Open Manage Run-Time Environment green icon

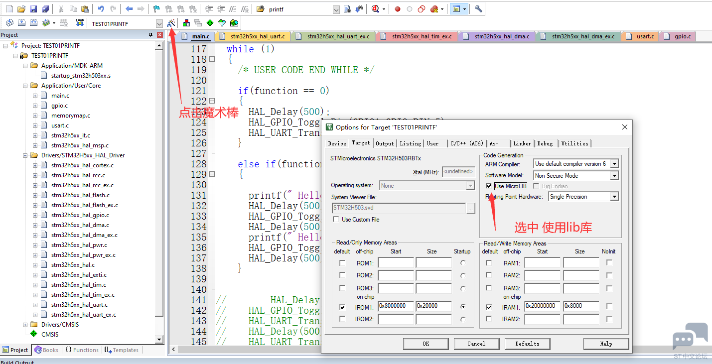(x=210, y=23)
